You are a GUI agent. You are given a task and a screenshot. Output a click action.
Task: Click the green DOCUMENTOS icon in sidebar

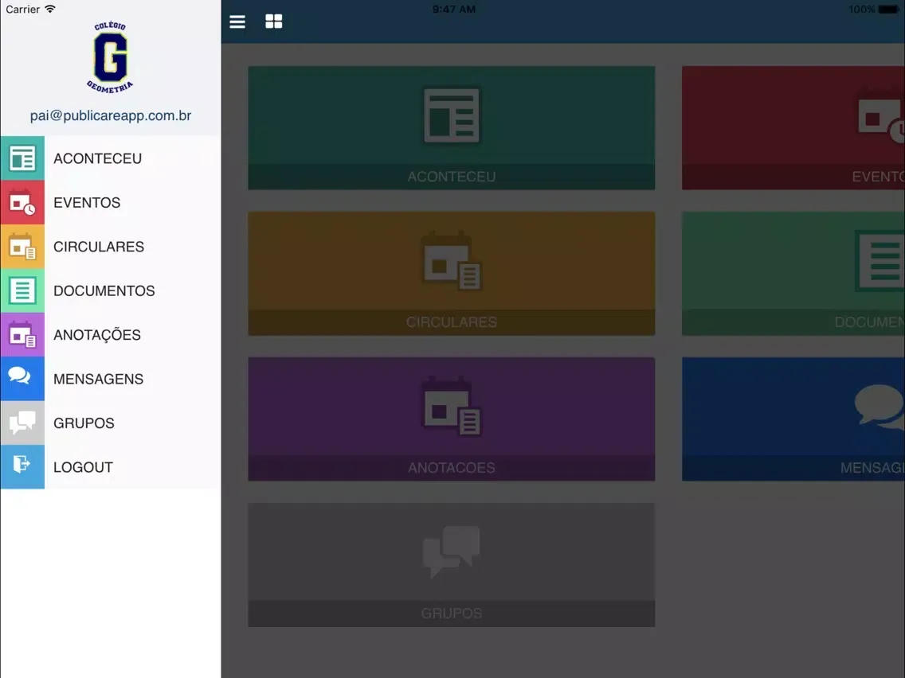pos(22,290)
